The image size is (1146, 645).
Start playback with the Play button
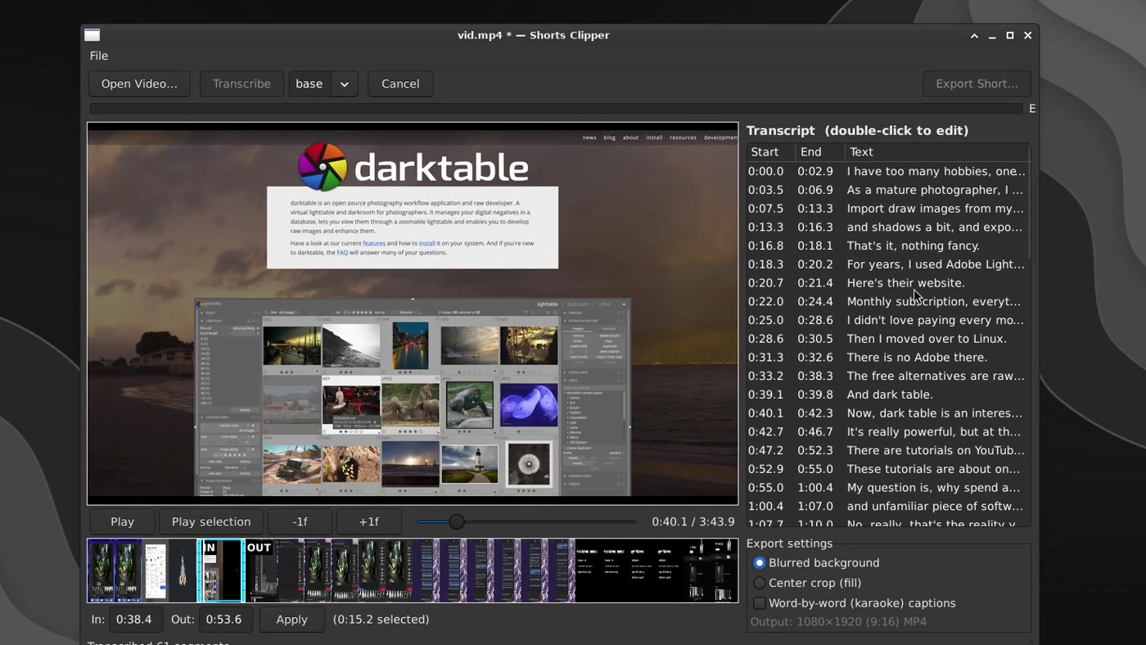coord(122,521)
